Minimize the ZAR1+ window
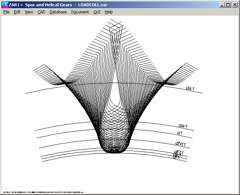This screenshot has width=240, height=195. pos(222,5)
